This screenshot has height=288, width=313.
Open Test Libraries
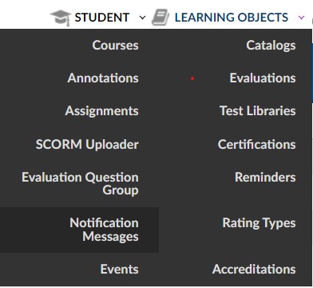point(257,111)
